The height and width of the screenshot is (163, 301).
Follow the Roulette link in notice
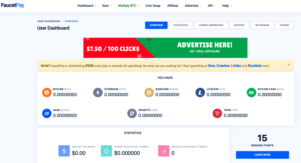point(255,66)
